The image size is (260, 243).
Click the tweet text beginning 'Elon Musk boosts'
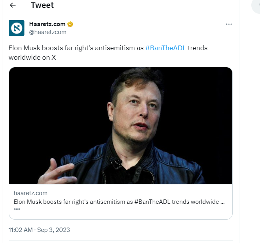click(75, 48)
